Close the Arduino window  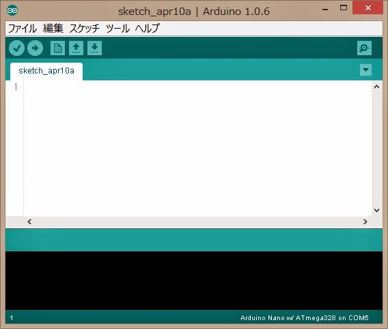[368, 8]
